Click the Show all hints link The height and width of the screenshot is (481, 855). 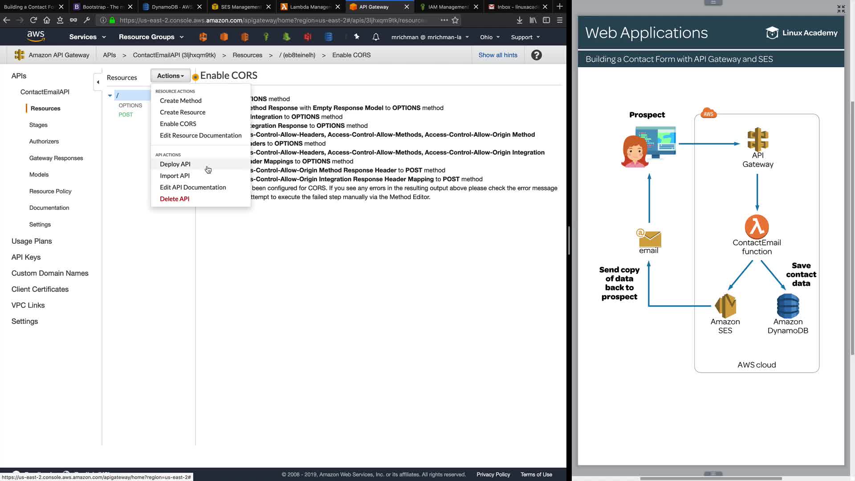497,55
